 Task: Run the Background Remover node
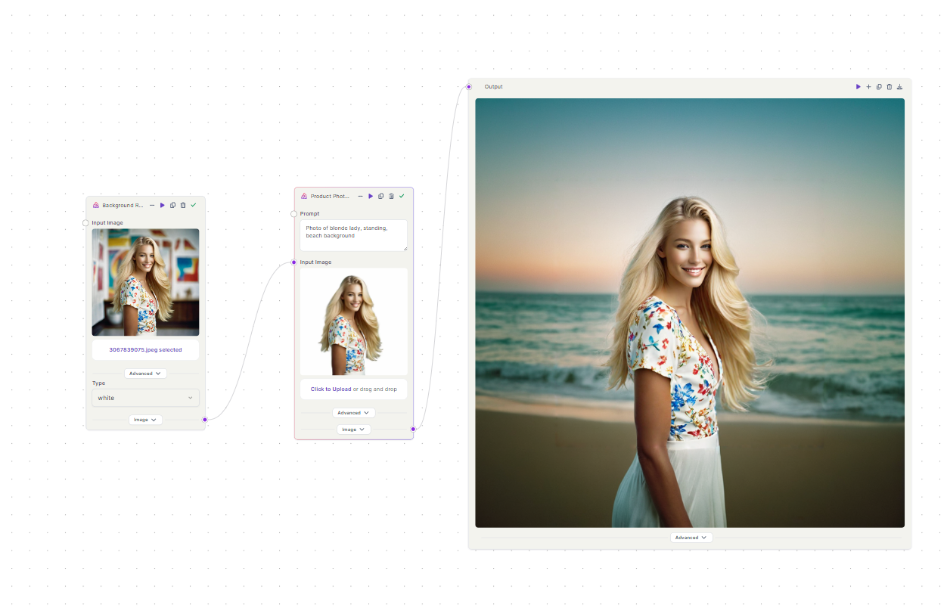163,205
